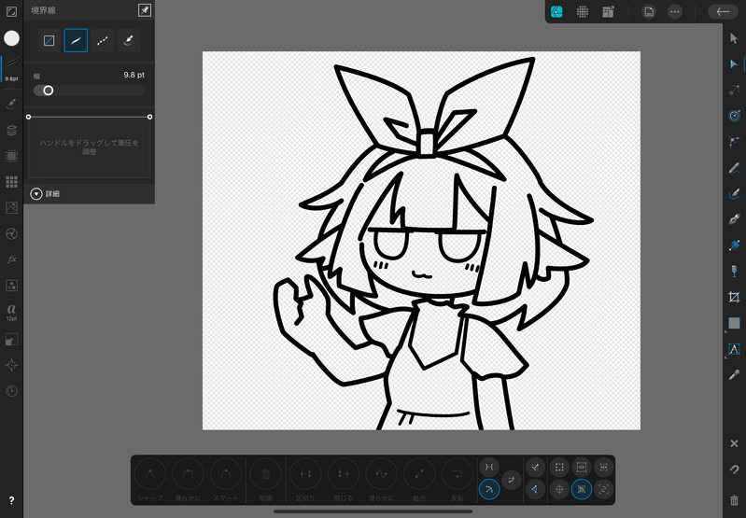The width and height of the screenshot is (746, 518).
Task: Select the Point Transform tool
Action: [x=734, y=90]
